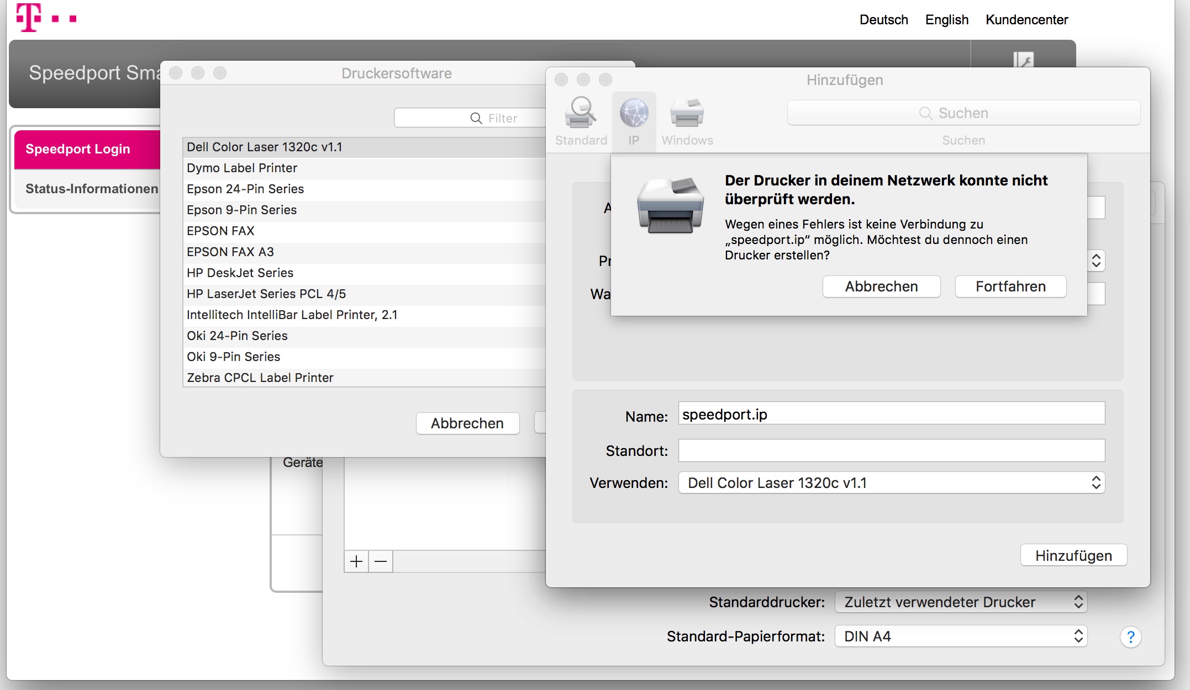Click the Hinzufügen window title bar
This screenshot has height=690, width=1190.
[x=845, y=80]
